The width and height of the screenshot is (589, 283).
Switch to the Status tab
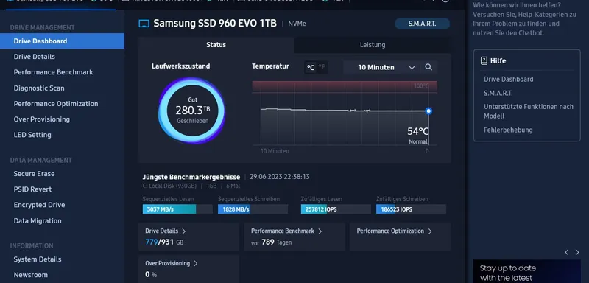[216, 45]
